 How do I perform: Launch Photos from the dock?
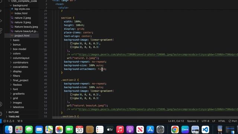pyautogui.click(x=59, y=130)
